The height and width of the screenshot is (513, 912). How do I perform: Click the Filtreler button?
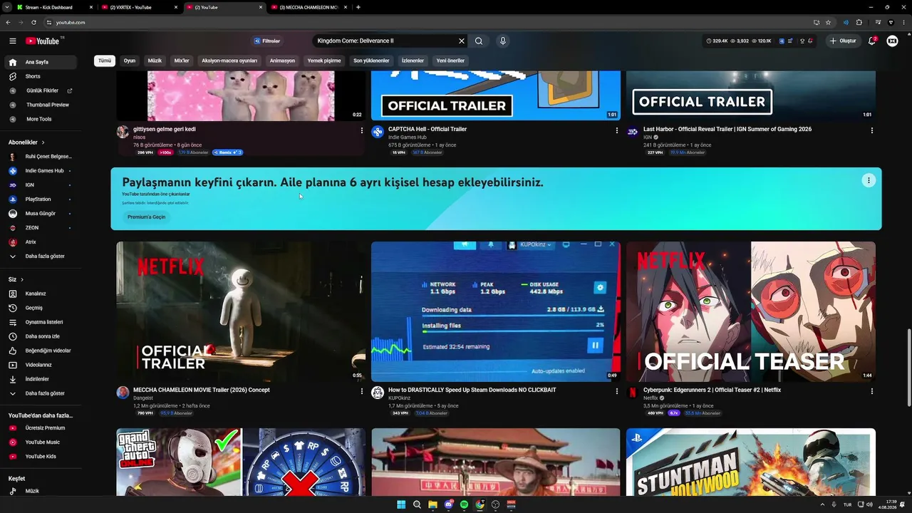point(267,41)
